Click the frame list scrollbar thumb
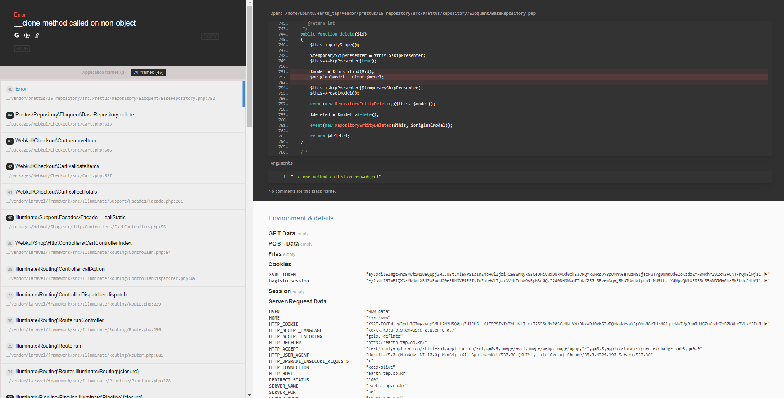Viewport: 784px width, 398px height. click(249, 66)
